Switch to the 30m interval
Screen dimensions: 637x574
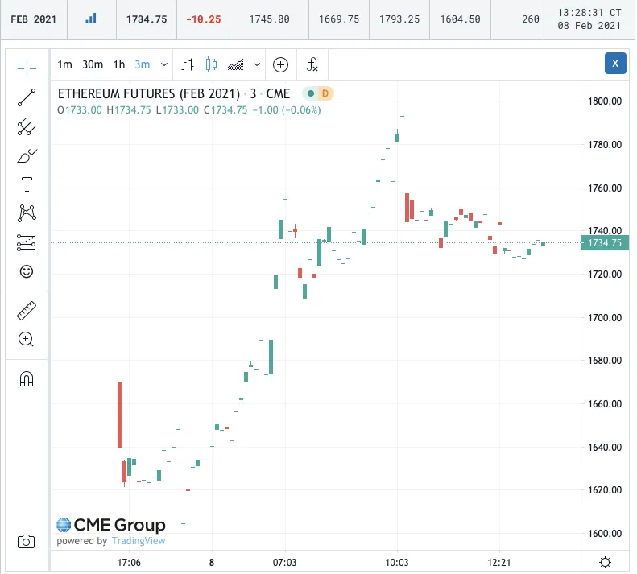click(93, 64)
